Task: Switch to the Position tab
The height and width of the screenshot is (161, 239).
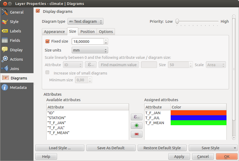Action: coord(87,32)
